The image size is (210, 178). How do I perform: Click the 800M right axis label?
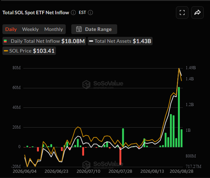tap(191, 156)
